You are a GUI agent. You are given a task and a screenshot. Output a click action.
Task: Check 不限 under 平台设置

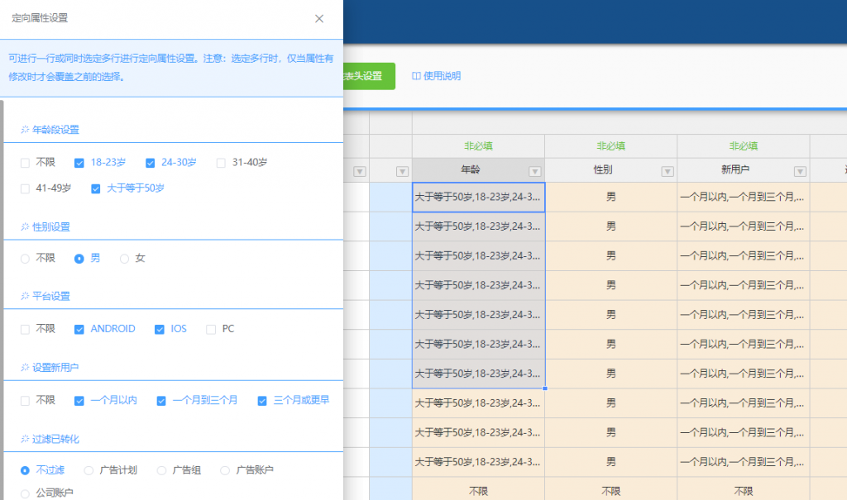25,330
